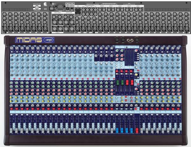Click the IEC mains power inlet on rear panel

click(x=60, y=6)
